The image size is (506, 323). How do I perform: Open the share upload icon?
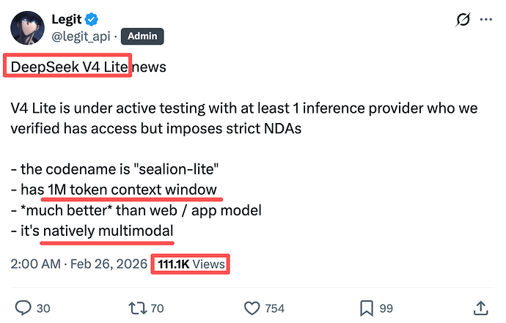pos(482,307)
